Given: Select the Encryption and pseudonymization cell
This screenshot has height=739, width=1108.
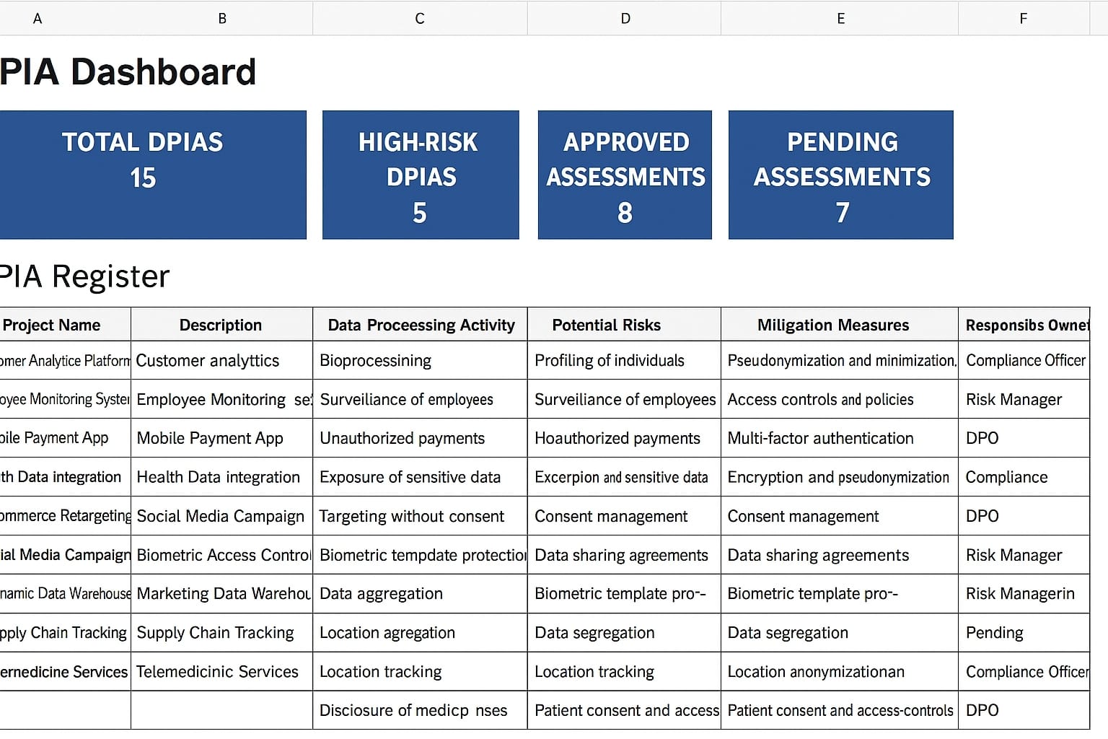Looking at the screenshot, I should click(839, 477).
